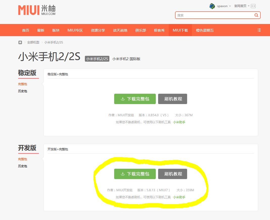
Task: Click the 稳定版>完整包 panel heading
Action: 58,74
